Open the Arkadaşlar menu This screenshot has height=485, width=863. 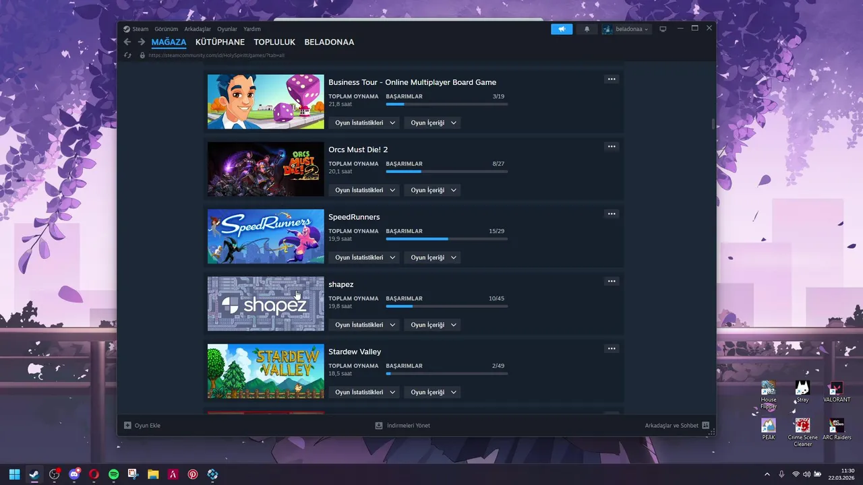[x=198, y=29]
